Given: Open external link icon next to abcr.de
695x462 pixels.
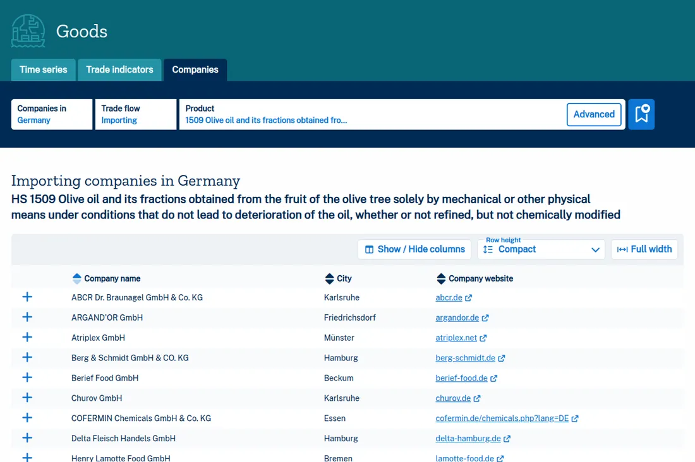Looking at the screenshot, I should tap(469, 298).
